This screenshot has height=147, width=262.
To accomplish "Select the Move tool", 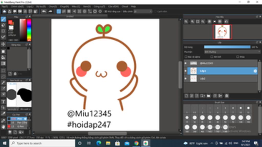I will point(3,44).
